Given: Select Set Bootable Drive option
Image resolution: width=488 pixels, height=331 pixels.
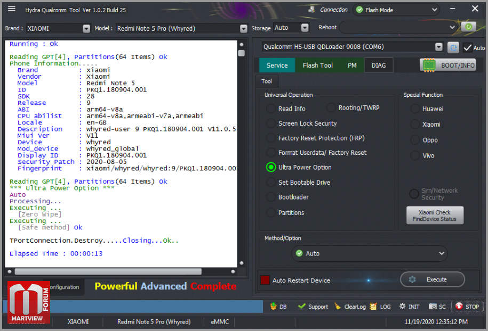Looking at the screenshot, I should [271, 183].
